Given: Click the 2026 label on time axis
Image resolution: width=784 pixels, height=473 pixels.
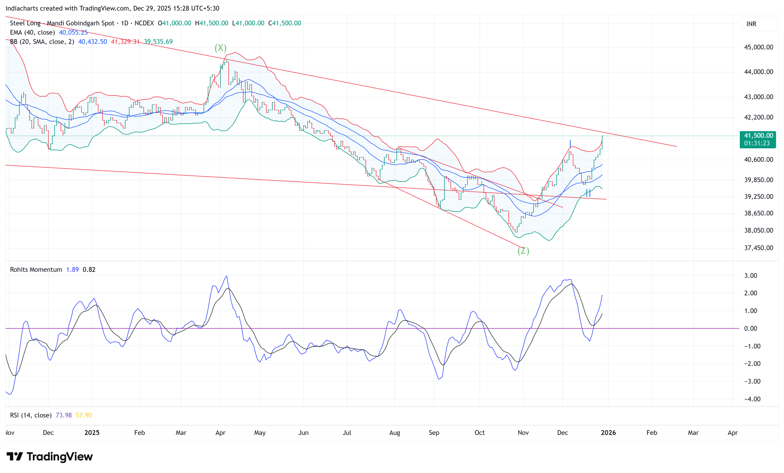Looking at the screenshot, I should click(x=608, y=433).
